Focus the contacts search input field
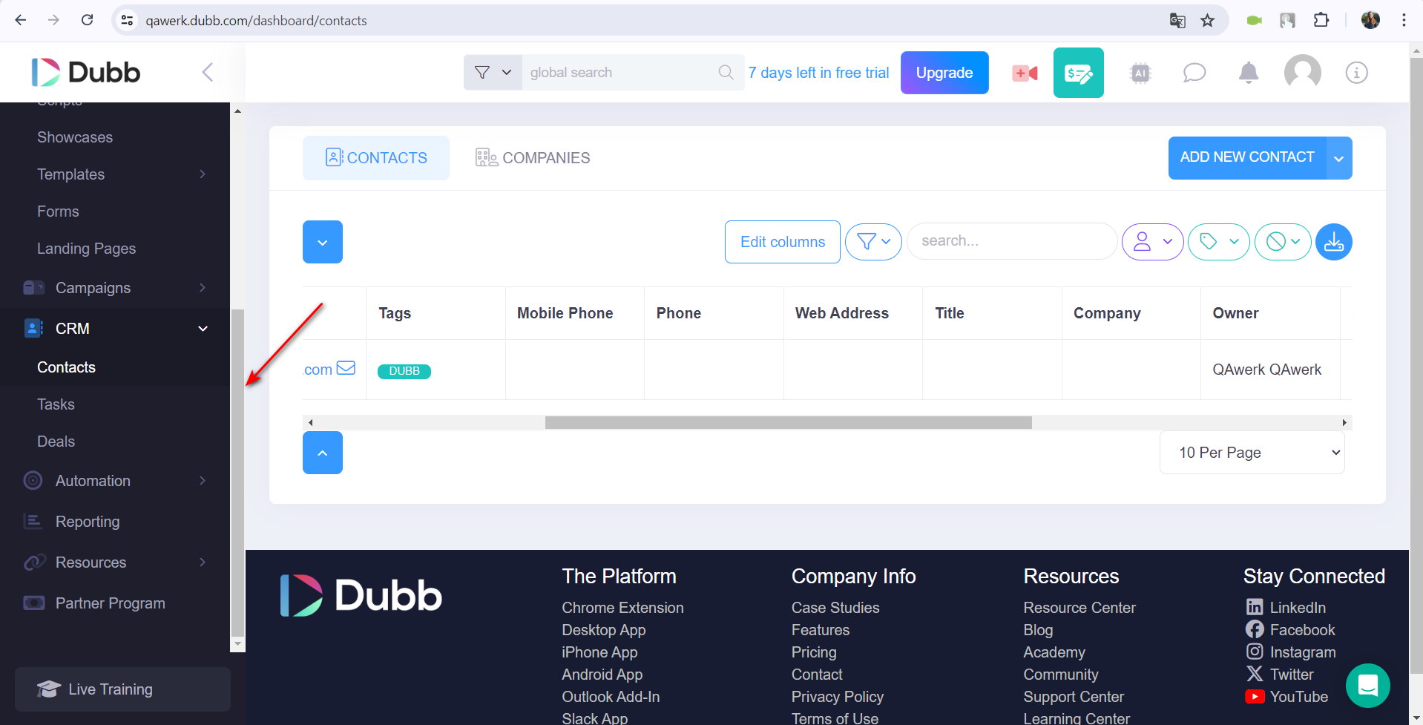The height and width of the screenshot is (725, 1423). (x=1012, y=241)
